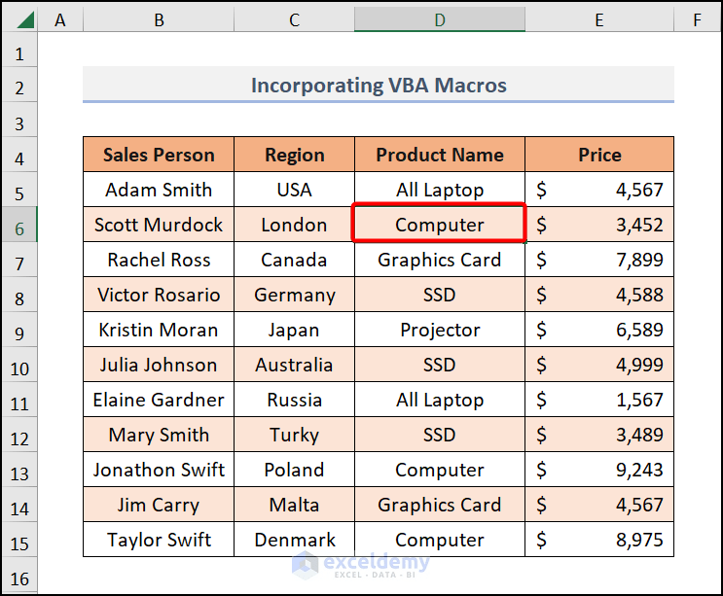Click the 'Region' header cell
The image size is (723, 596).
pos(294,155)
